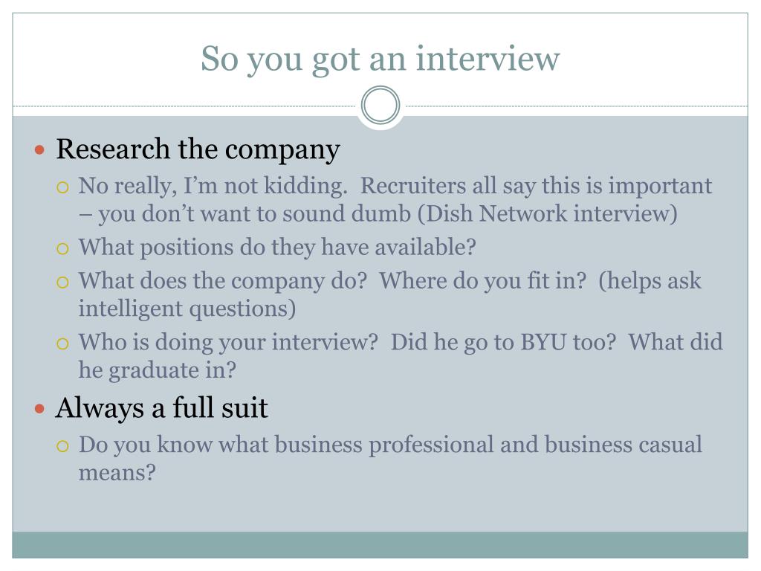Click the circle bullet before "Who is doing"
This screenshot has width=761, height=571.
pos(62,344)
